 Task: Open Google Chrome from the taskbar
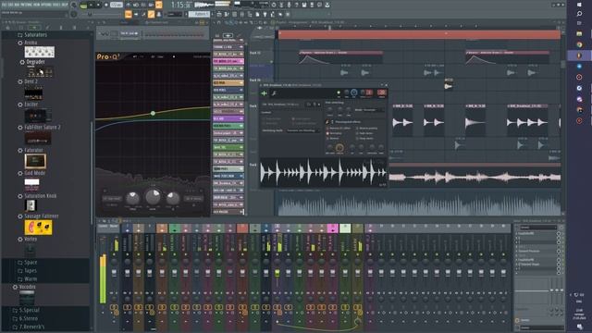coord(580,44)
